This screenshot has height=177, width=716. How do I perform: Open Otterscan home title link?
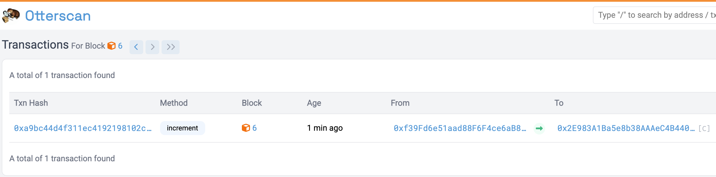click(58, 16)
